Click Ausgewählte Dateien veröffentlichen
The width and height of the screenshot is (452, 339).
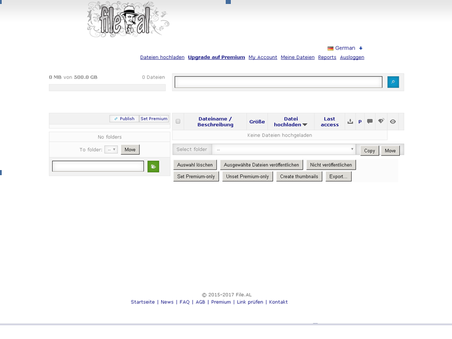(x=261, y=165)
